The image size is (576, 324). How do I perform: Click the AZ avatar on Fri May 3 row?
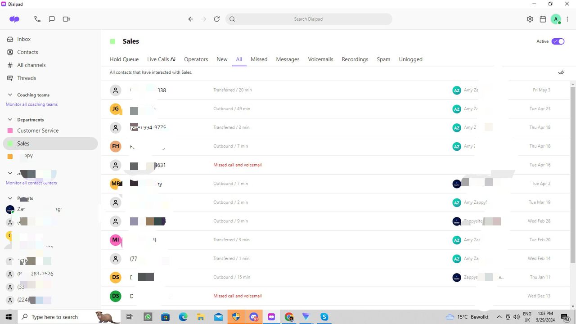[457, 90]
